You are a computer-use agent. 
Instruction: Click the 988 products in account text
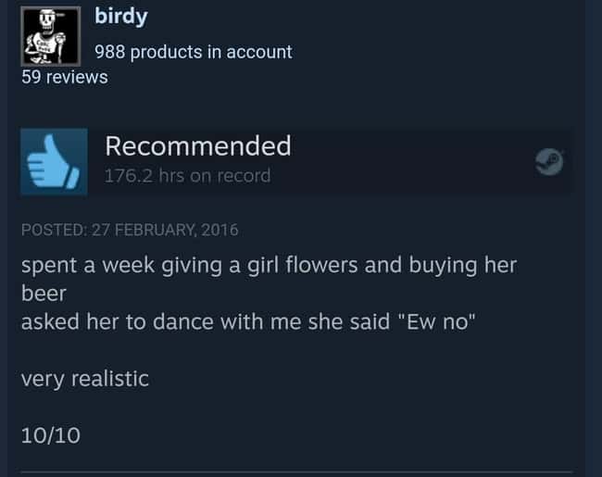pos(194,52)
